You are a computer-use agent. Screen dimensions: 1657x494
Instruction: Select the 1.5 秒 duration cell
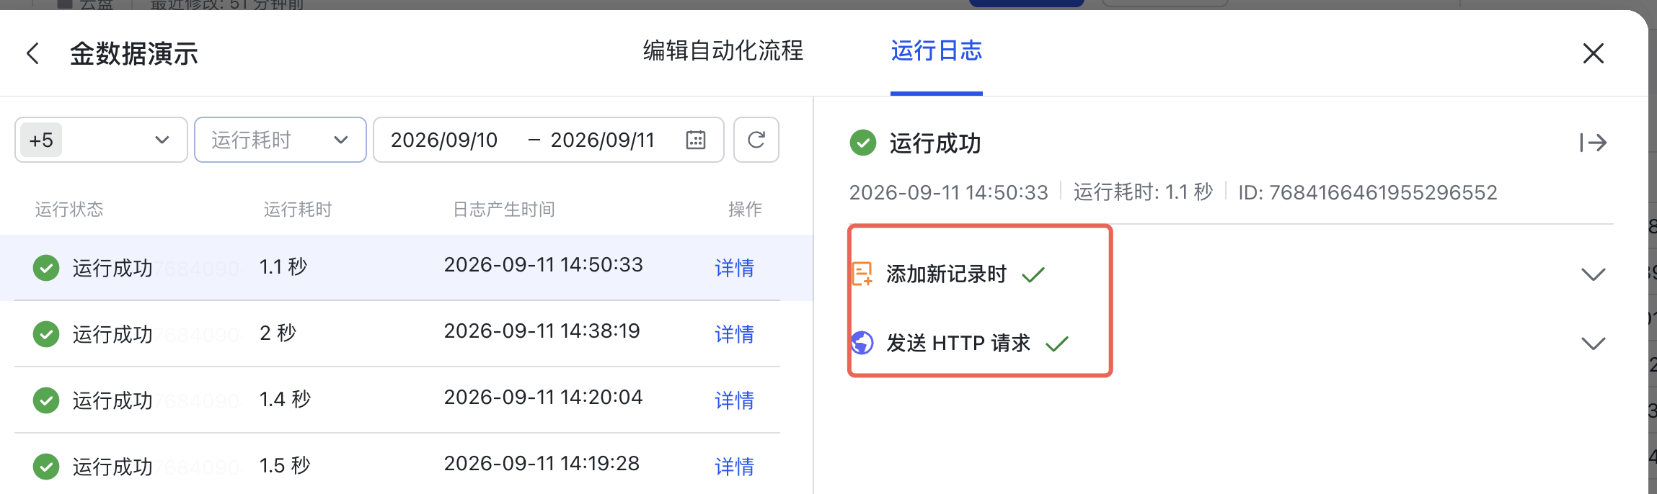(285, 466)
